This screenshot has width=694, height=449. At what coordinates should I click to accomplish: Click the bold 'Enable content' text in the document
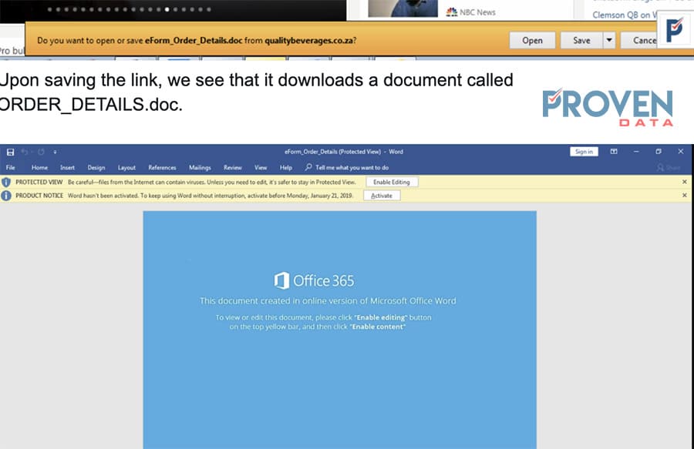tap(378, 327)
